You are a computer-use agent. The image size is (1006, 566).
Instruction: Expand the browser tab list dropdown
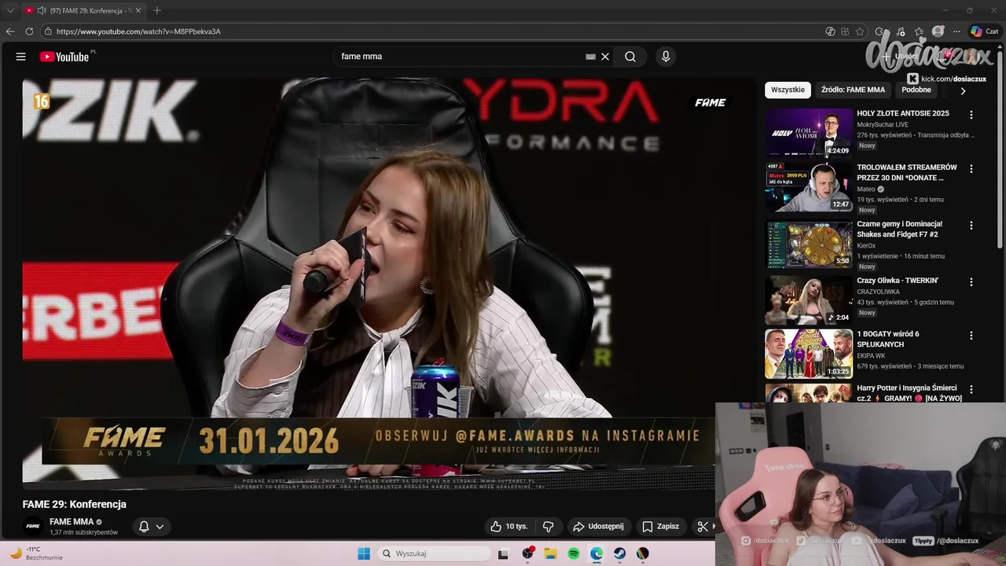pyautogui.click(x=10, y=10)
